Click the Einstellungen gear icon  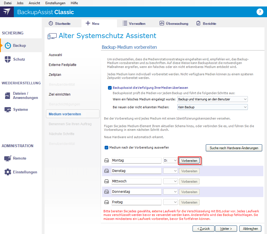click(x=8, y=172)
